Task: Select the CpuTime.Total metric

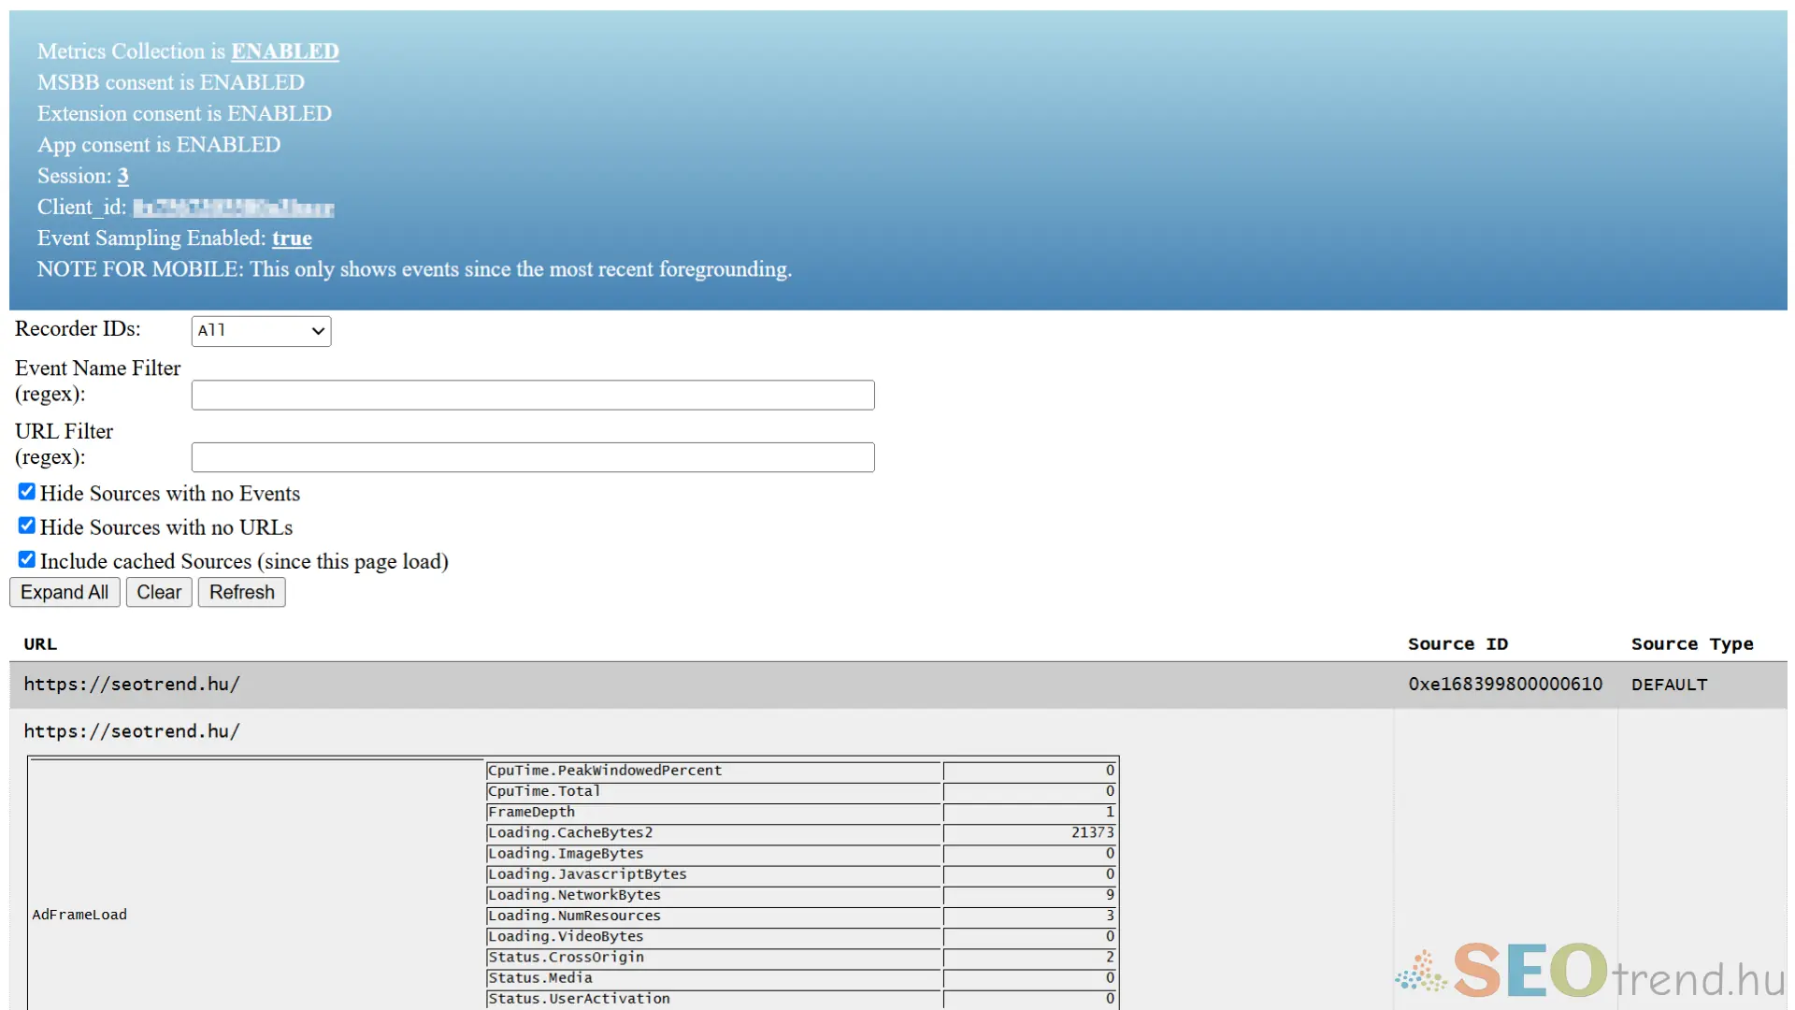Action: pos(544,791)
